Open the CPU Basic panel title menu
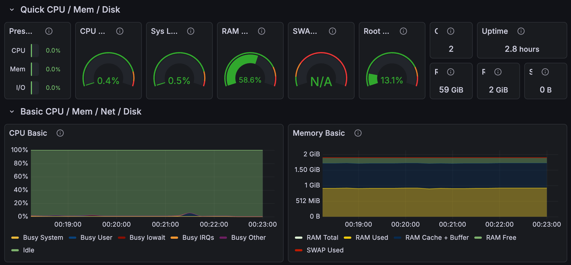The height and width of the screenshot is (265, 571). [x=28, y=133]
